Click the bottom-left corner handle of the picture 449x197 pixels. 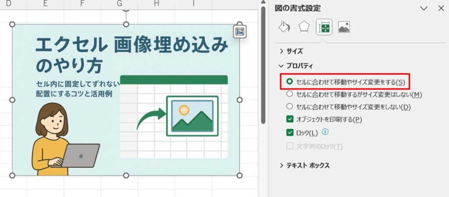pyautogui.click(x=12, y=175)
